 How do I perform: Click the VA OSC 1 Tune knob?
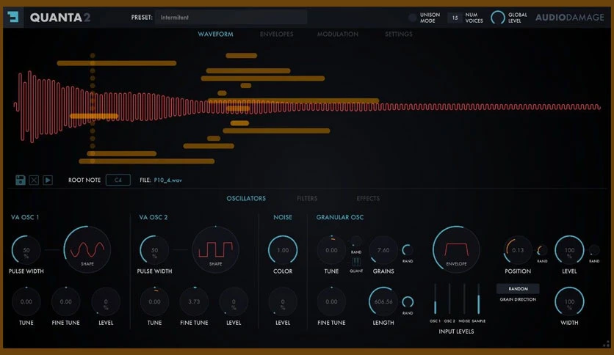point(26,302)
